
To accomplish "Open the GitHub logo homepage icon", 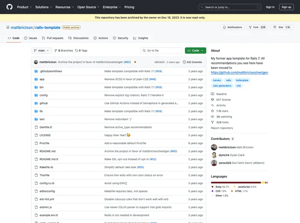I will (x=10, y=7).
